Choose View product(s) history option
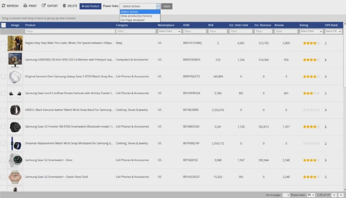Screen dimensions: 346x198 coord(140,16)
